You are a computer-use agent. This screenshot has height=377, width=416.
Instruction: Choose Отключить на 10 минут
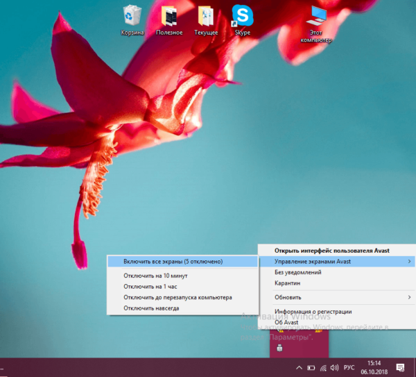point(182,276)
